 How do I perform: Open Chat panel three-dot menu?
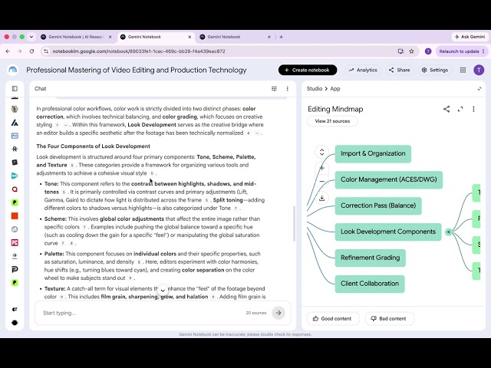(288, 89)
